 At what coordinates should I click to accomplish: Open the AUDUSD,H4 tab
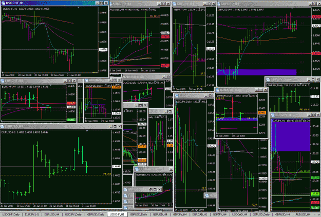click(303, 214)
